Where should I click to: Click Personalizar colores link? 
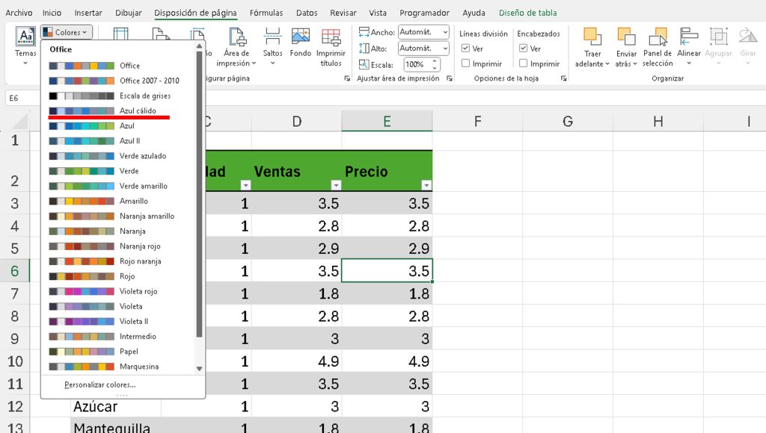coord(99,384)
